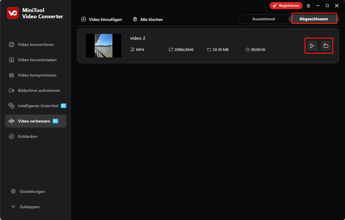Select Video verbessern in the sidebar
The height and width of the screenshot is (220, 345).
pos(36,121)
